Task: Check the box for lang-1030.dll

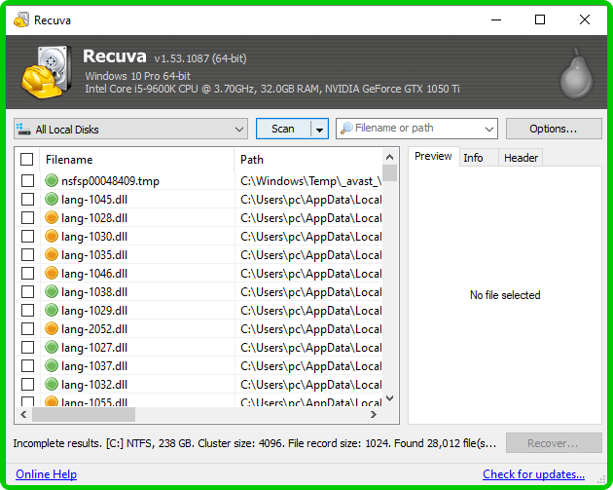Action: 27,237
